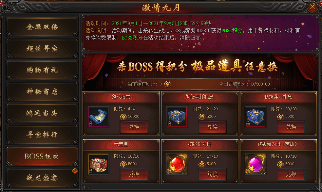Click the coin icon next to 10000 cost
Image resolution: width=322 pixels, height=192 pixels.
[x=123, y=117]
